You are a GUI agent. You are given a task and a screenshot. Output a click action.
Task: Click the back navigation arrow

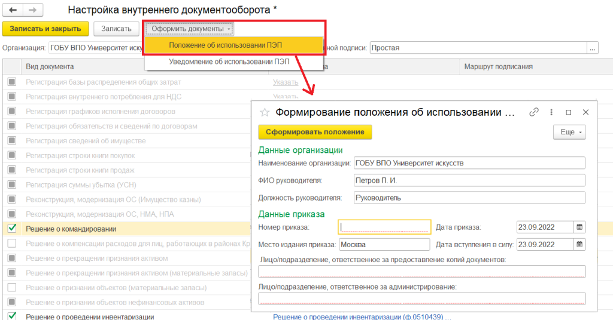tap(13, 11)
